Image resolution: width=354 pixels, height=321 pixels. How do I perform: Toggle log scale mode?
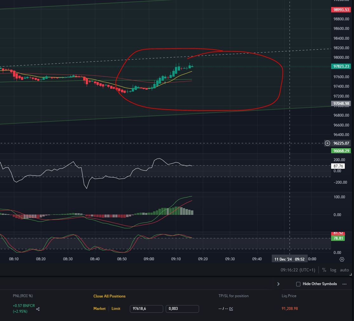333,270
